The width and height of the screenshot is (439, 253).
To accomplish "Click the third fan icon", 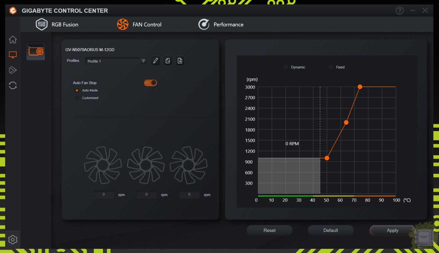I will [188, 165].
